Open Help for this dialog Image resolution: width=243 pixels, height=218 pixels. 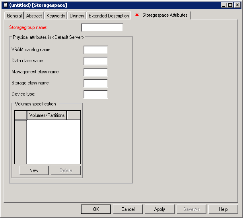tap(223, 209)
